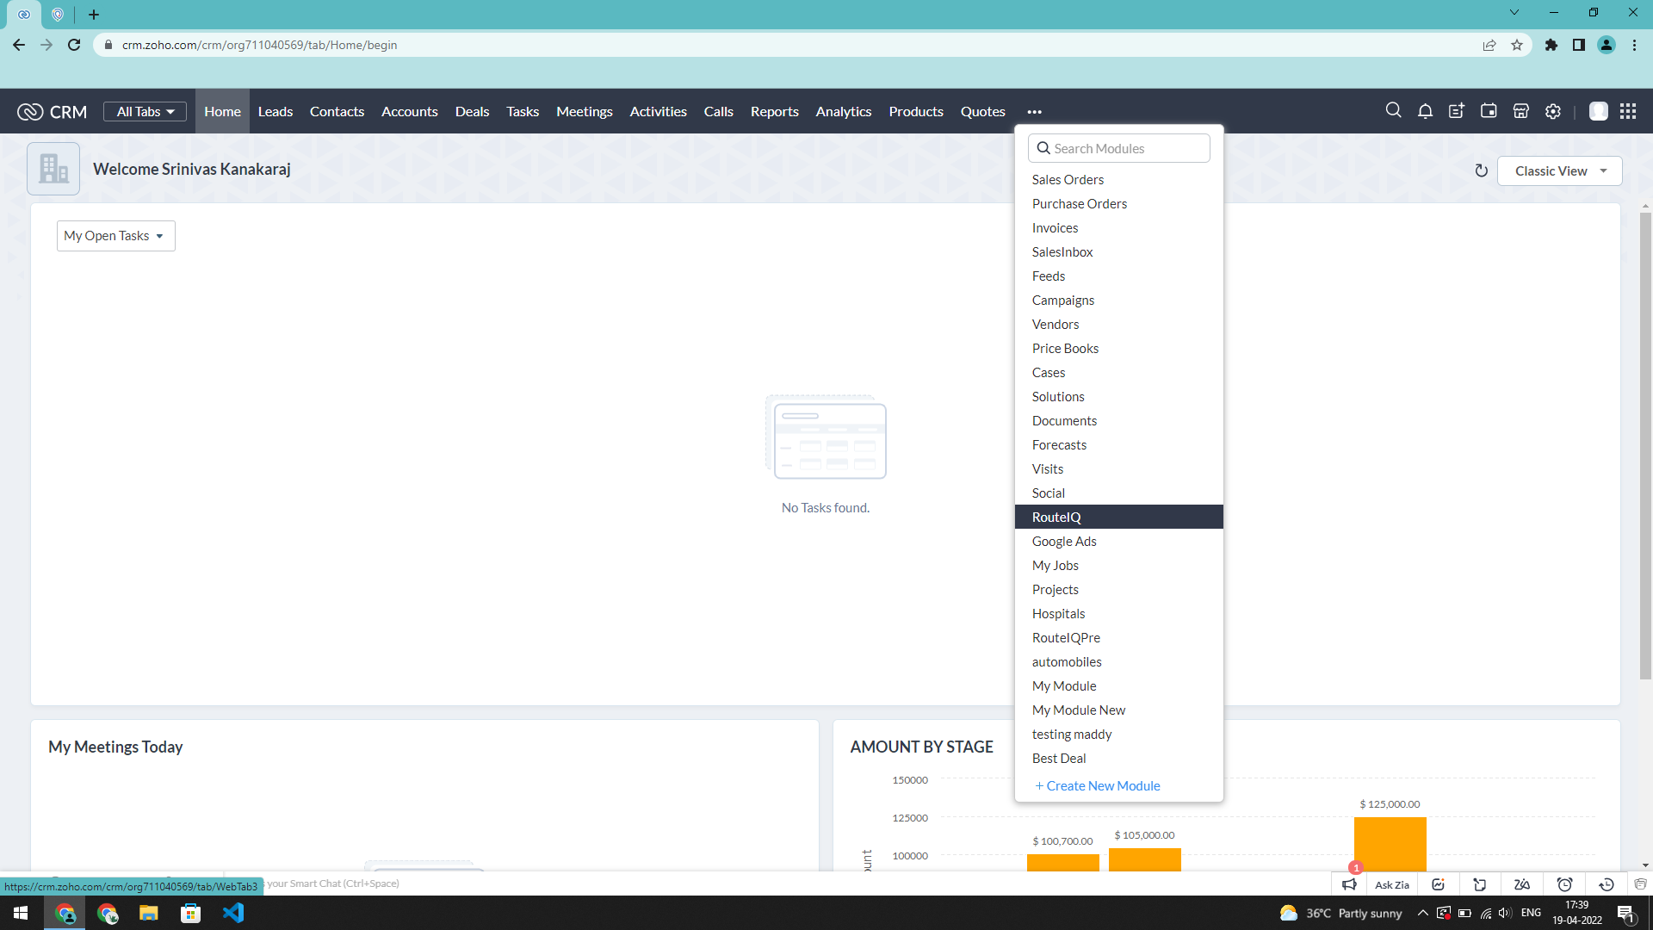
Task: Open Visual Studio Code from the taskbar
Action: tap(233, 913)
